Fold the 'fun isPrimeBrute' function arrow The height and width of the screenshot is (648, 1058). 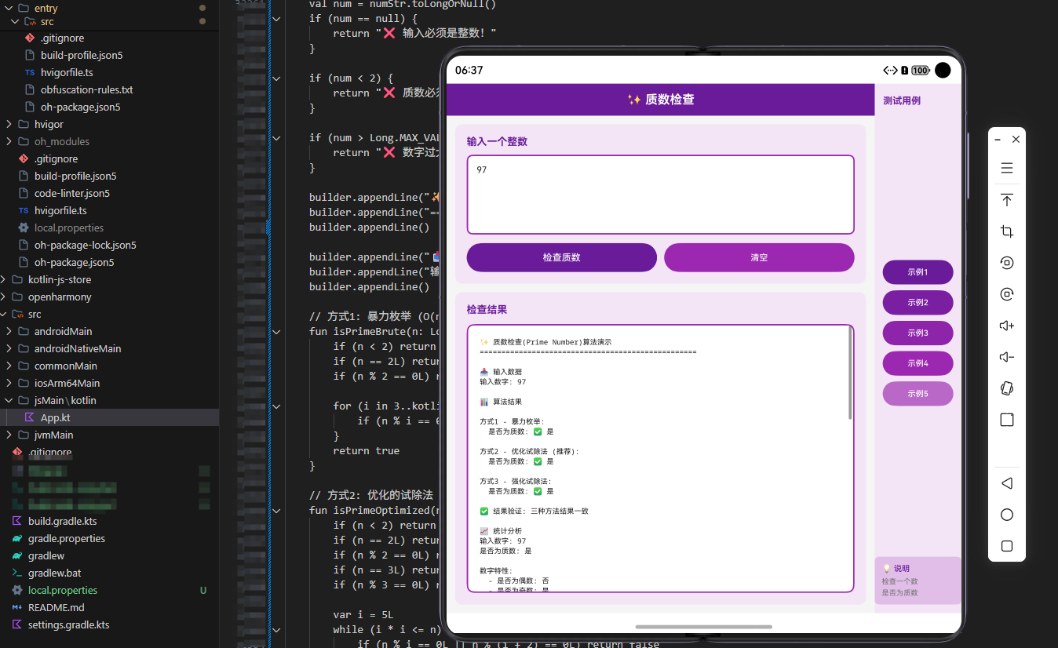[275, 331]
